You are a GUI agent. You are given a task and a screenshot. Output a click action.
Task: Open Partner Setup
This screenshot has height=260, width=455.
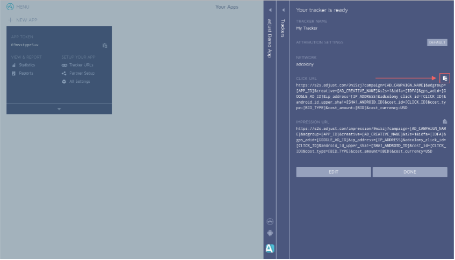[81, 73]
